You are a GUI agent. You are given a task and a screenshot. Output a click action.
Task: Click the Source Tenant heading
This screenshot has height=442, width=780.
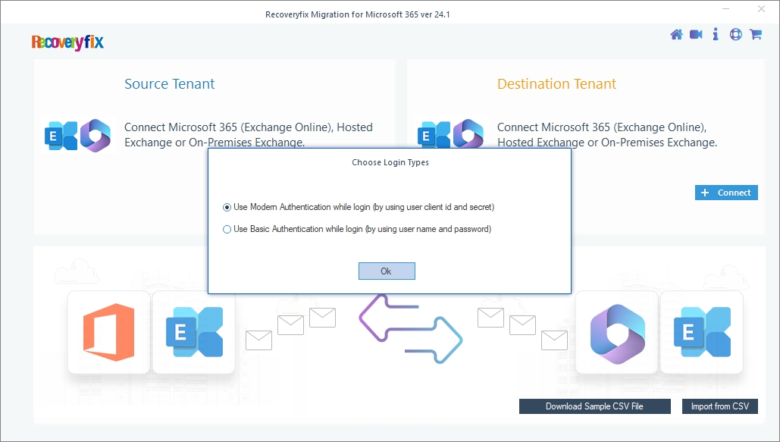pyautogui.click(x=170, y=83)
